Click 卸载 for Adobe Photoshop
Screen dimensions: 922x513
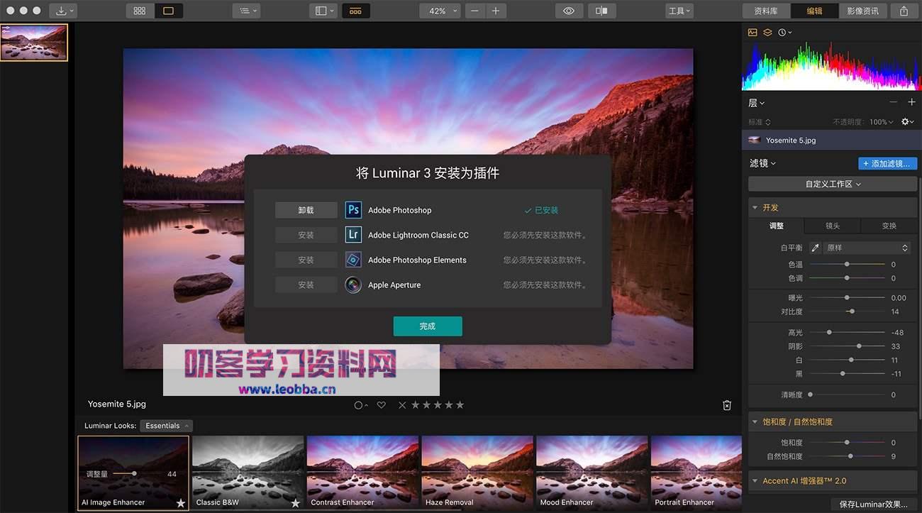coord(306,210)
